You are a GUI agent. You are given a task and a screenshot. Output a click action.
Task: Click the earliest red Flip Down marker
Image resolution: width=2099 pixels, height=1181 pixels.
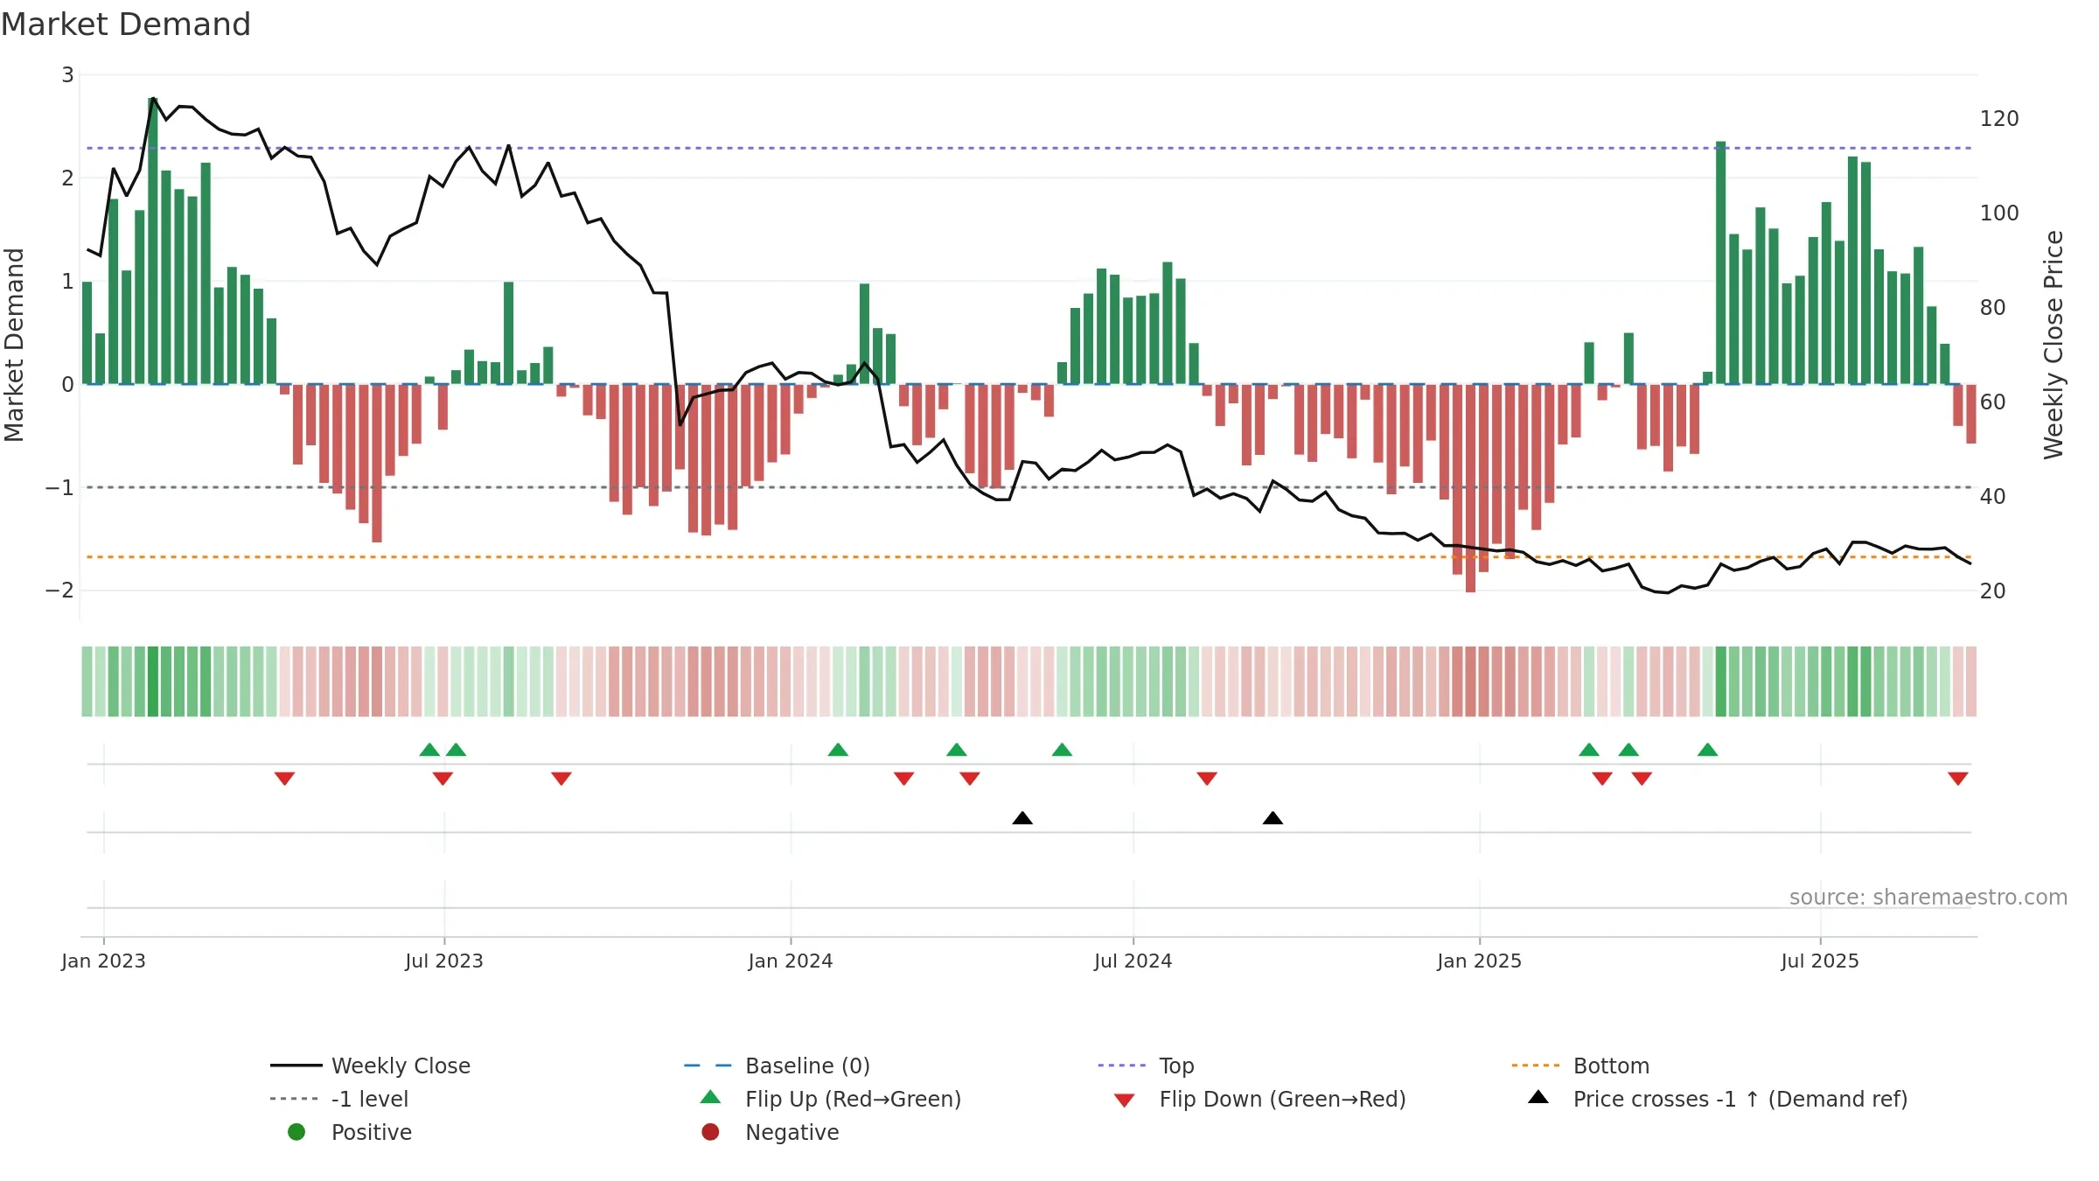coord(284,779)
